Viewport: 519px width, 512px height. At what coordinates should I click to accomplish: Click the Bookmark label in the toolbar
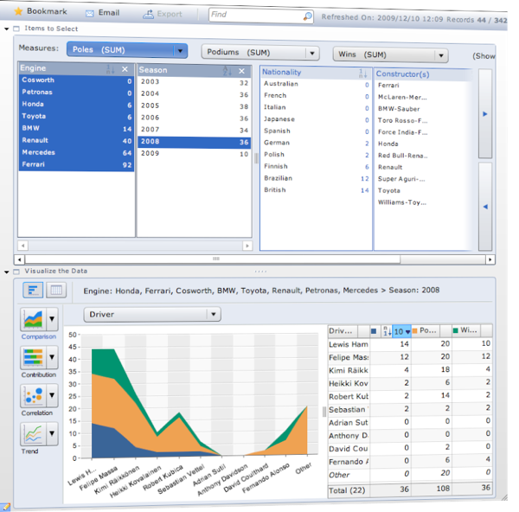tap(47, 11)
